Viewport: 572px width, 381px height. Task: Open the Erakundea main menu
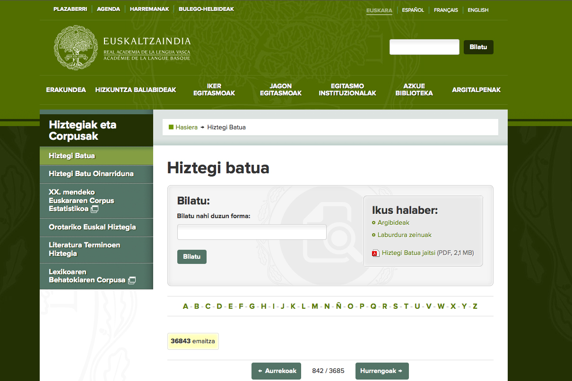coord(66,90)
